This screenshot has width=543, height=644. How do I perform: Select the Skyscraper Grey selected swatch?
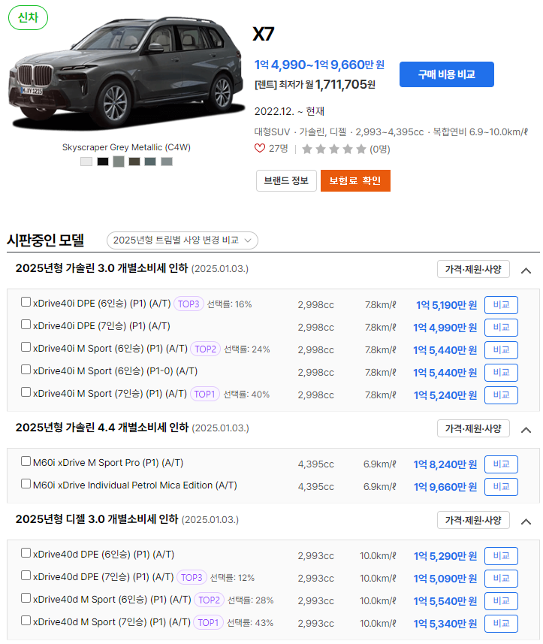pos(119,162)
